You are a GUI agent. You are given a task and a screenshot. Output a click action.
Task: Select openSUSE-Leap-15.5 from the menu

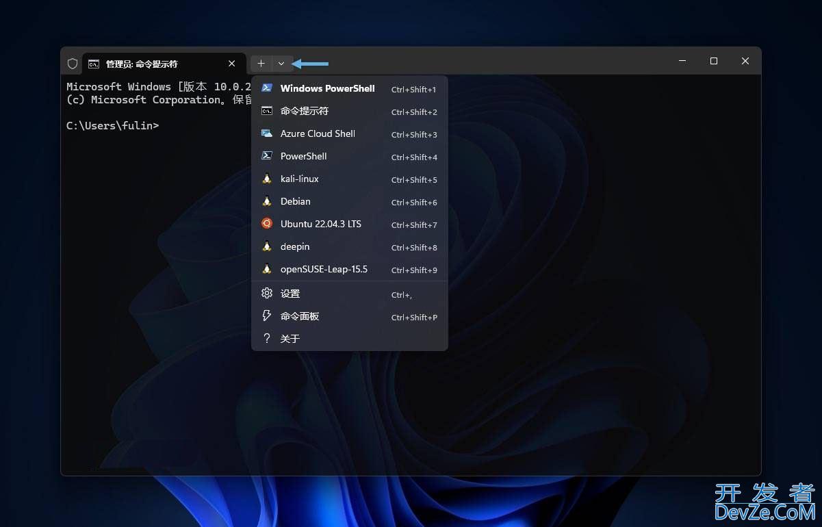[x=350, y=269]
